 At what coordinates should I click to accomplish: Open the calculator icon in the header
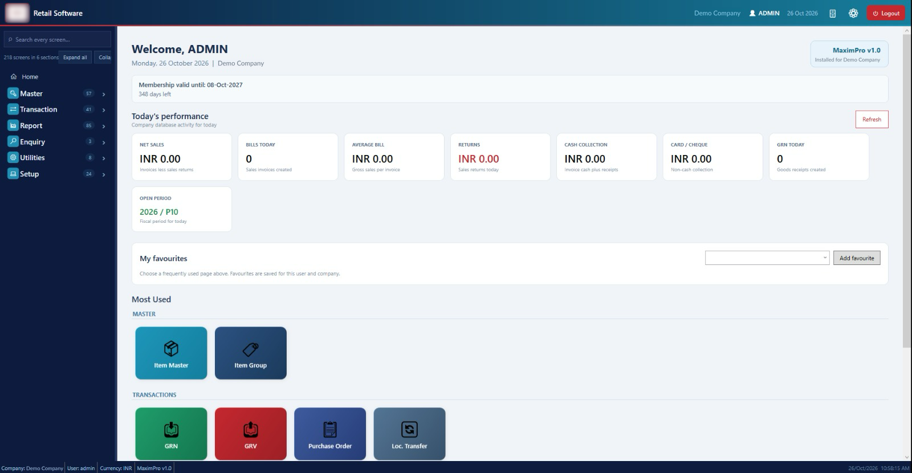[x=832, y=13]
